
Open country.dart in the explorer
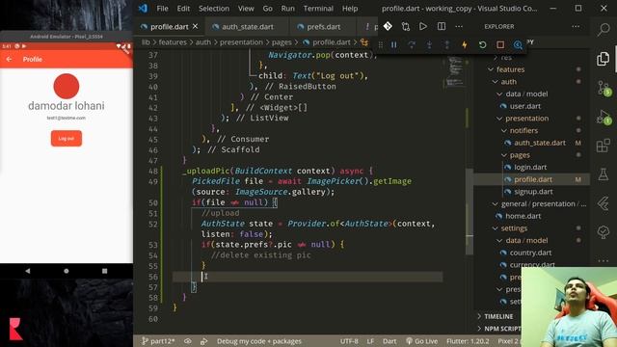click(530, 253)
